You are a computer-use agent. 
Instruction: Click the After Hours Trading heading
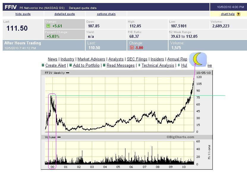23,43
